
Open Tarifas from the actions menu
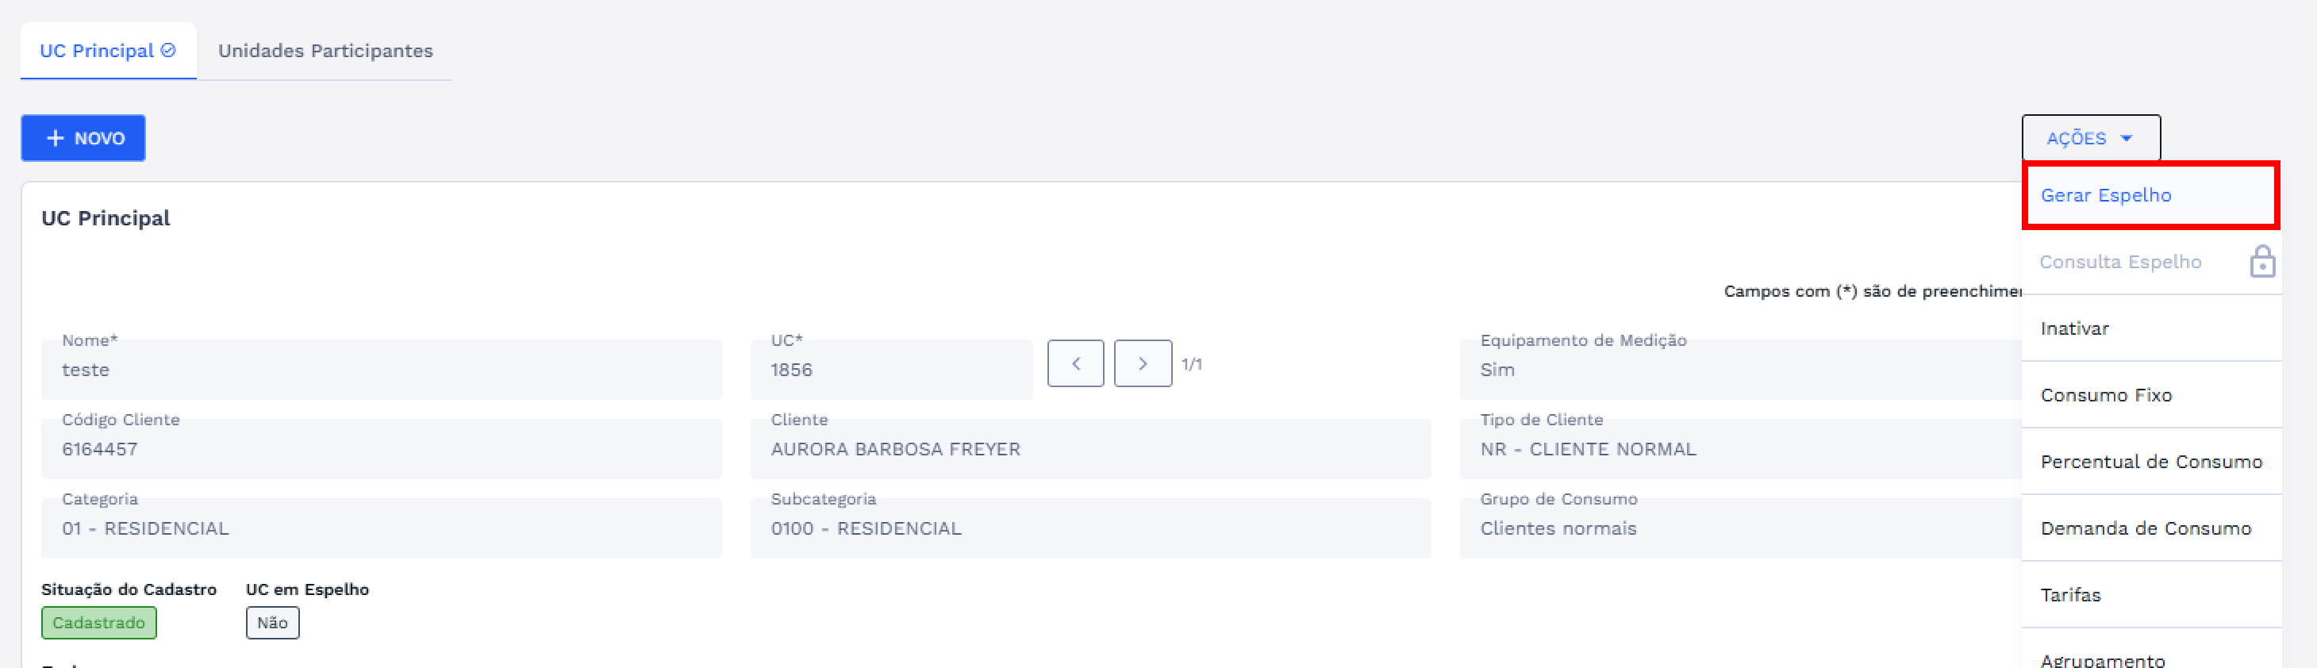(x=2069, y=594)
